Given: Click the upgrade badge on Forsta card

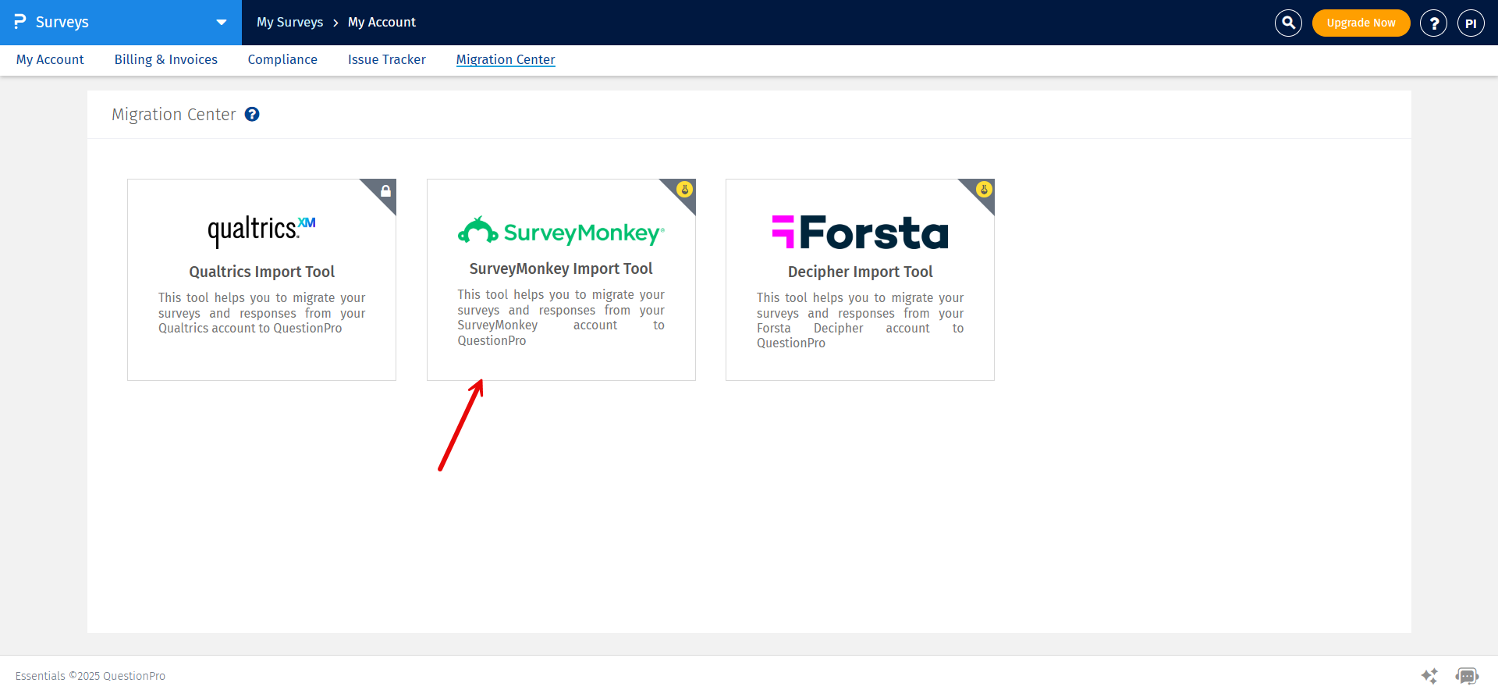Looking at the screenshot, I should tap(984, 189).
